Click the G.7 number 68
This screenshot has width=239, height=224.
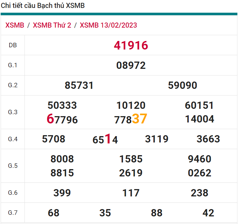coord(53,213)
